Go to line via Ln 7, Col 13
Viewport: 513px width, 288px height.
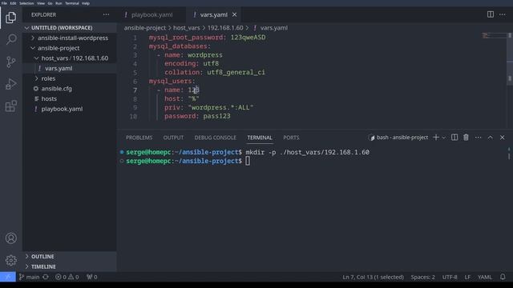373,277
